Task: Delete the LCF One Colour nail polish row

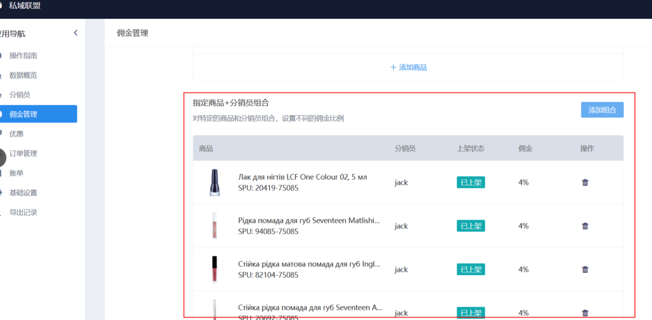Action: coord(585,182)
